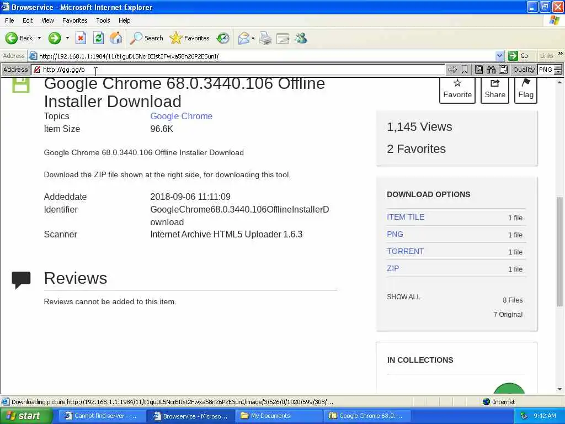This screenshot has width=565, height=424.
Task: Click the Browservice clipboard icon
Action: coord(503,70)
